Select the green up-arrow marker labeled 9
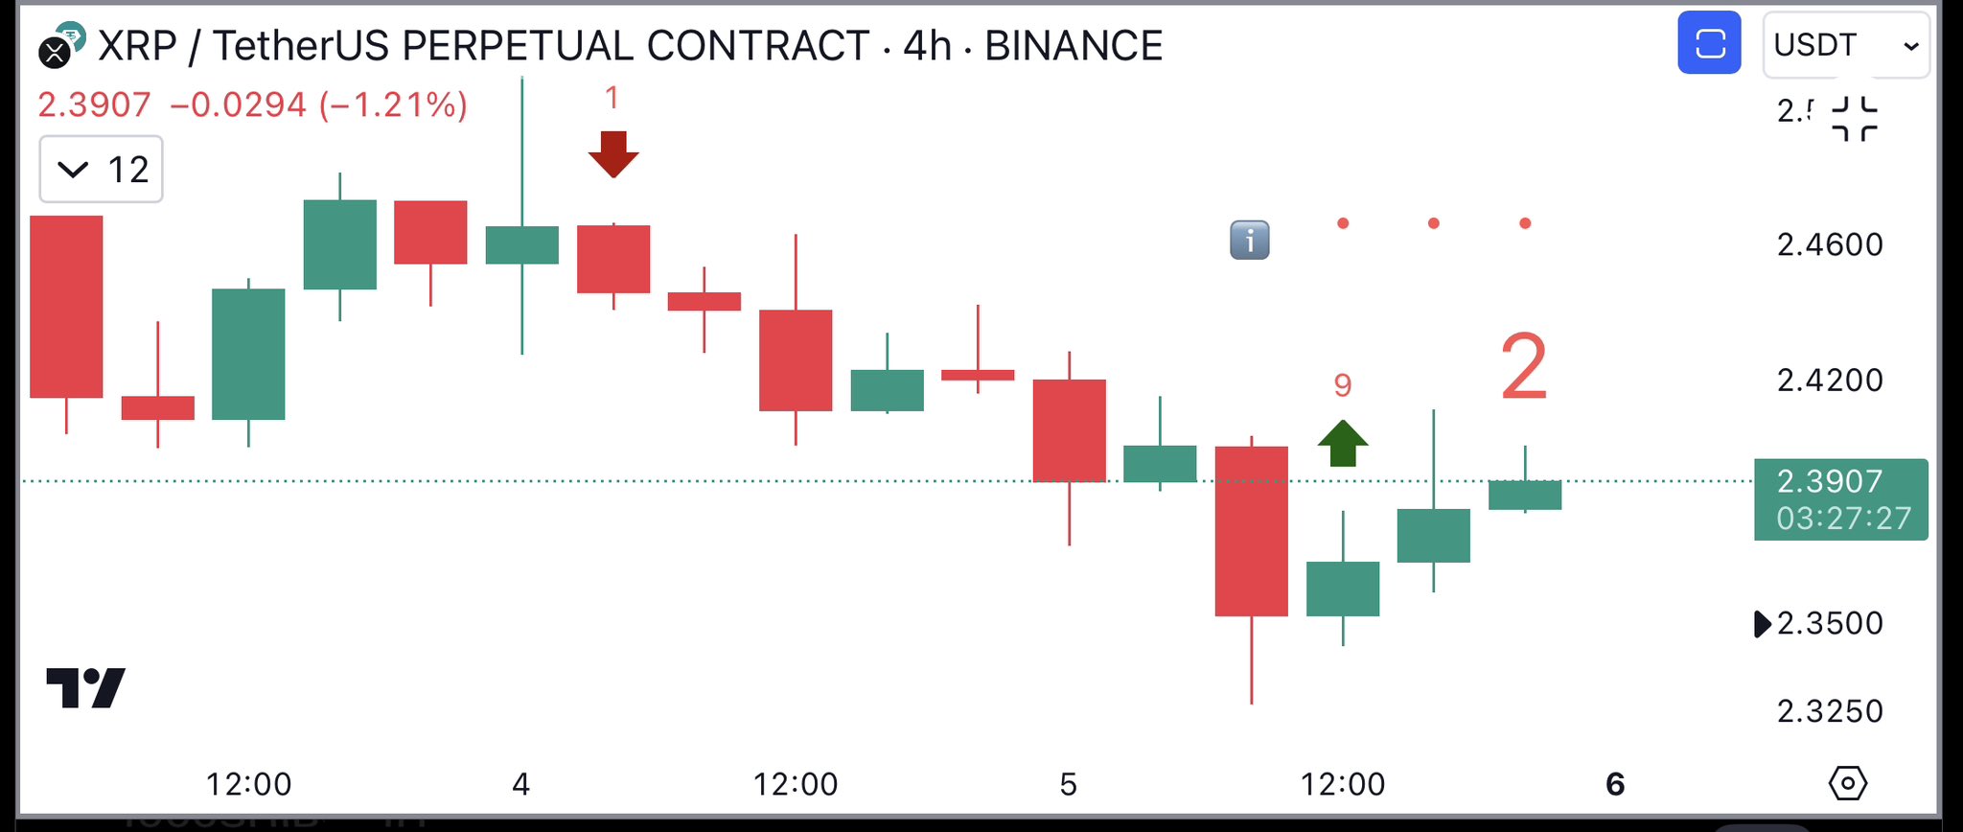 pyautogui.click(x=1342, y=441)
